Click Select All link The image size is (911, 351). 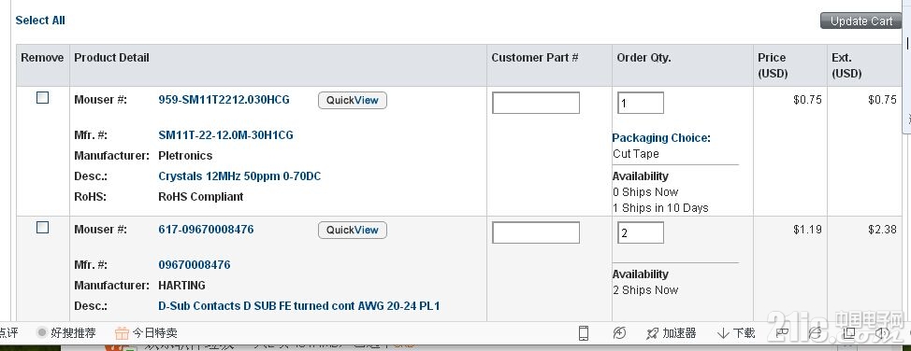coord(40,21)
